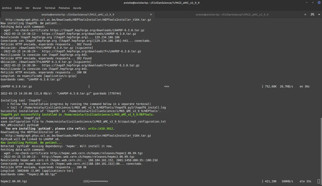Open the Buscar menu

click(x=37, y=8)
